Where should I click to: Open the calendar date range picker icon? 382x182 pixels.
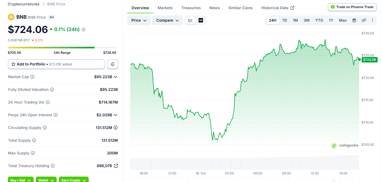tap(354, 20)
